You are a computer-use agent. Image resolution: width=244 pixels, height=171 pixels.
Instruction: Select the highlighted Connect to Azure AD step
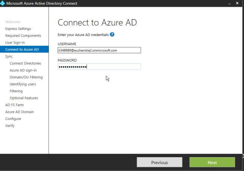[24, 49]
